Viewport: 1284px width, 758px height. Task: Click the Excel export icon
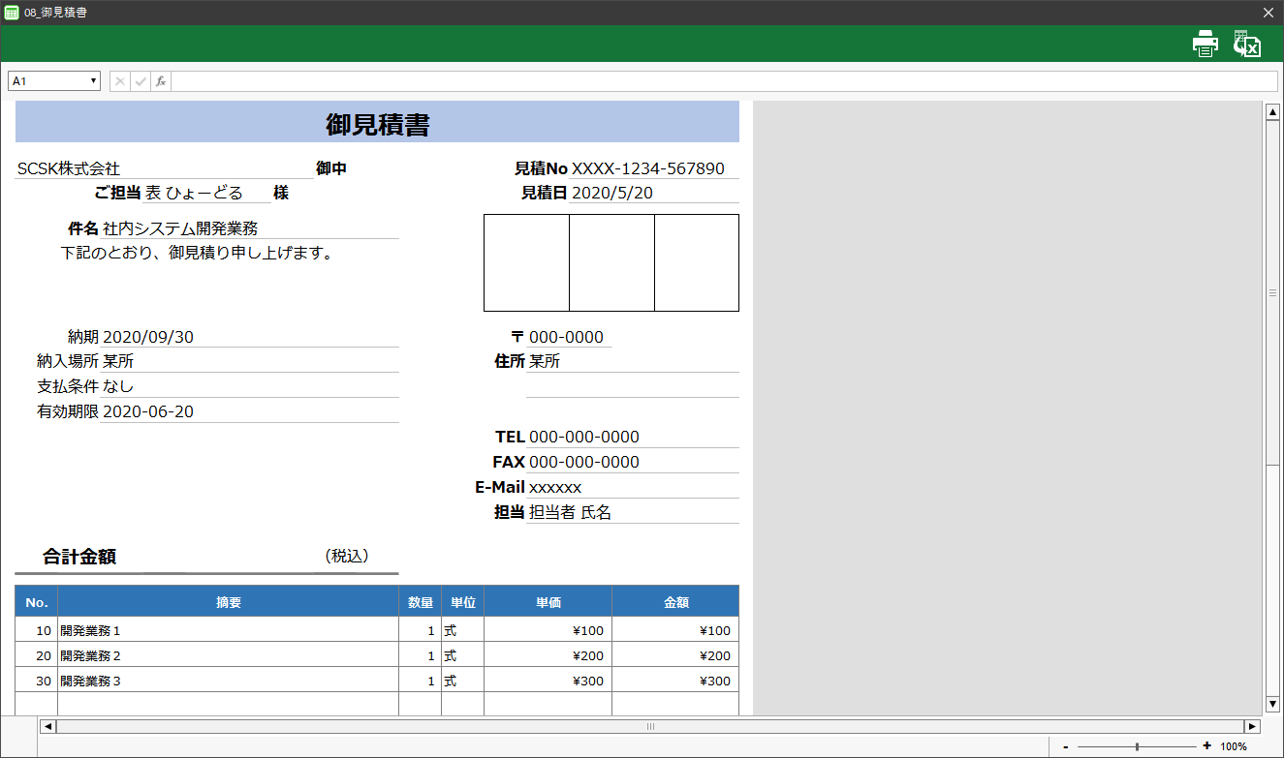coord(1246,44)
